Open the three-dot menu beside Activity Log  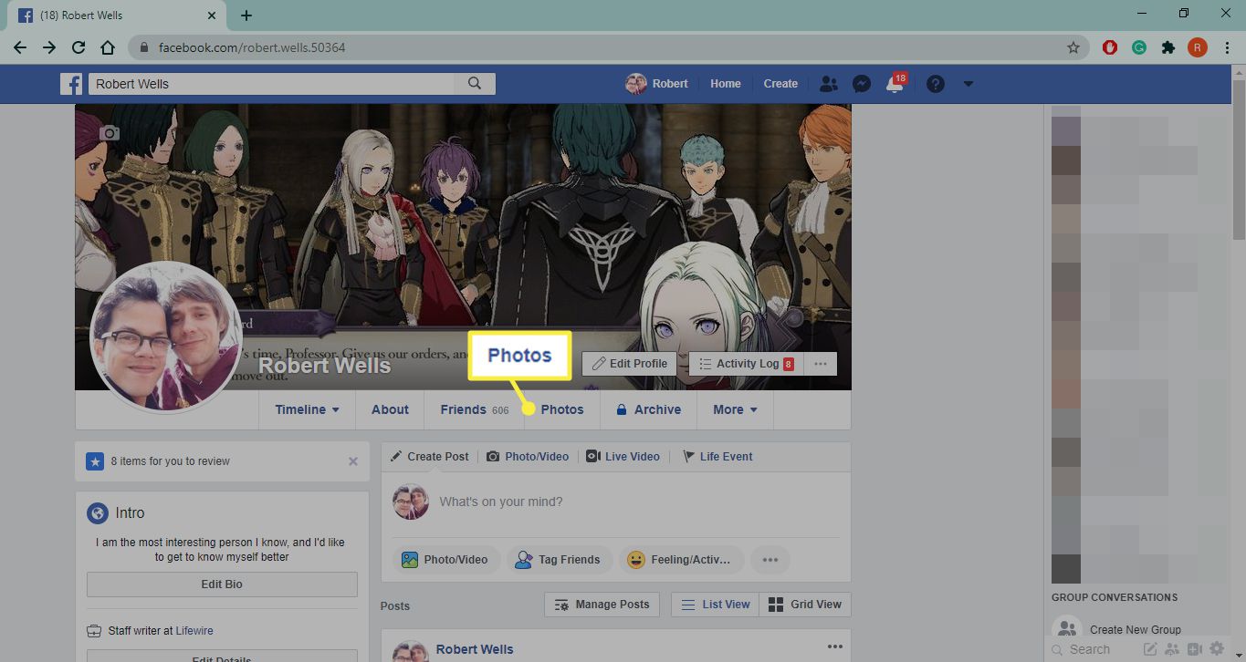coord(820,363)
